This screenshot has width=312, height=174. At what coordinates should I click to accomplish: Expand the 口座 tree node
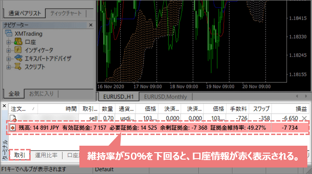tap(8, 42)
